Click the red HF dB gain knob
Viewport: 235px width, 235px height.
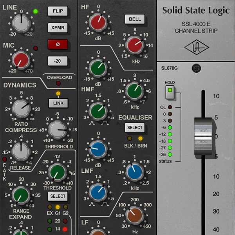coord(98,23)
